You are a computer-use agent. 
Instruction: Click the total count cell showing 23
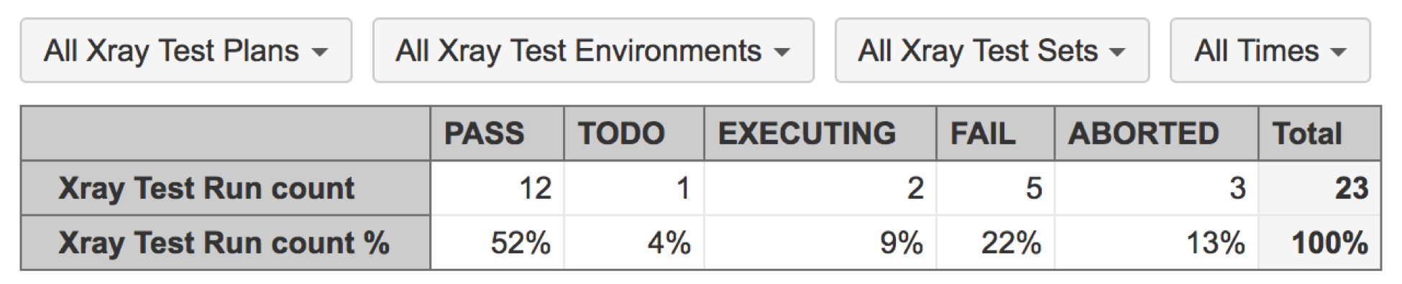click(1320, 188)
